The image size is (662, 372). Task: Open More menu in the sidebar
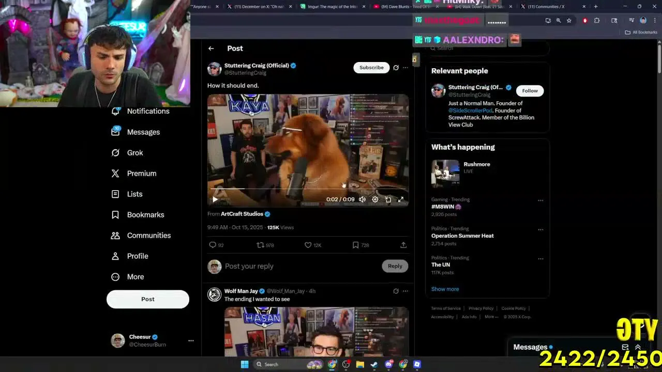128,276
